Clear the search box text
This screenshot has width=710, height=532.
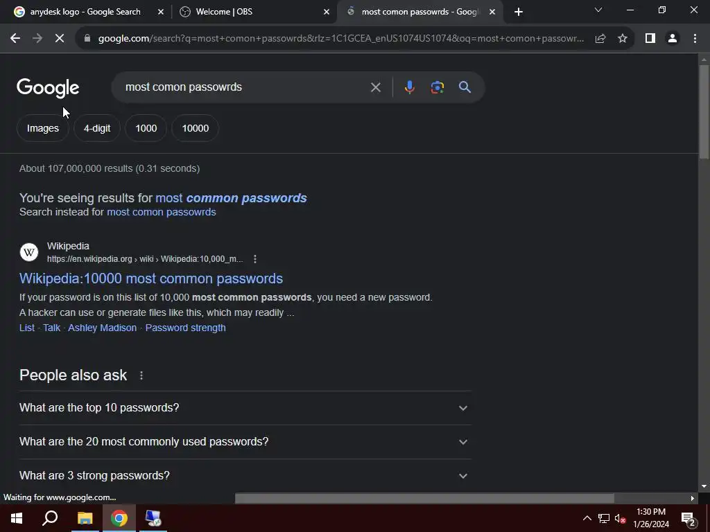(x=376, y=87)
